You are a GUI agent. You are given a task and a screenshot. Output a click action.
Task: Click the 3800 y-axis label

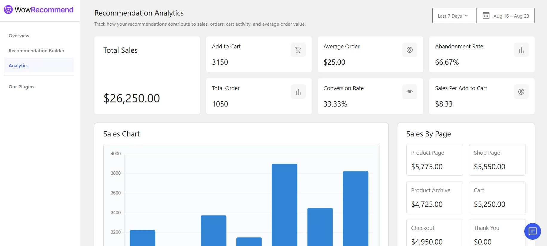[116, 173]
